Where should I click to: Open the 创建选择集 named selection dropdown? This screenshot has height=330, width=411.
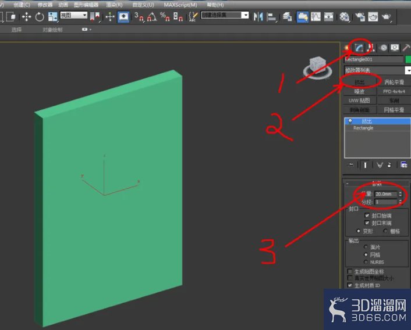tap(225, 15)
